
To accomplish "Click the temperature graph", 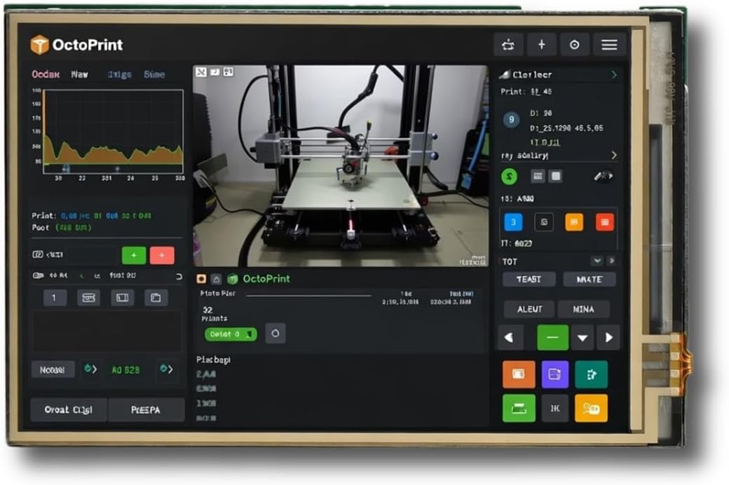I will (114, 132).
